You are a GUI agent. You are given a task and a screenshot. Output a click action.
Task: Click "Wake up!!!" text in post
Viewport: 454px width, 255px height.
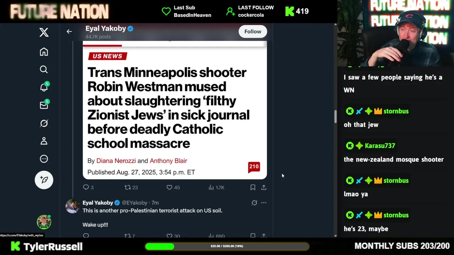pos(95,225)
